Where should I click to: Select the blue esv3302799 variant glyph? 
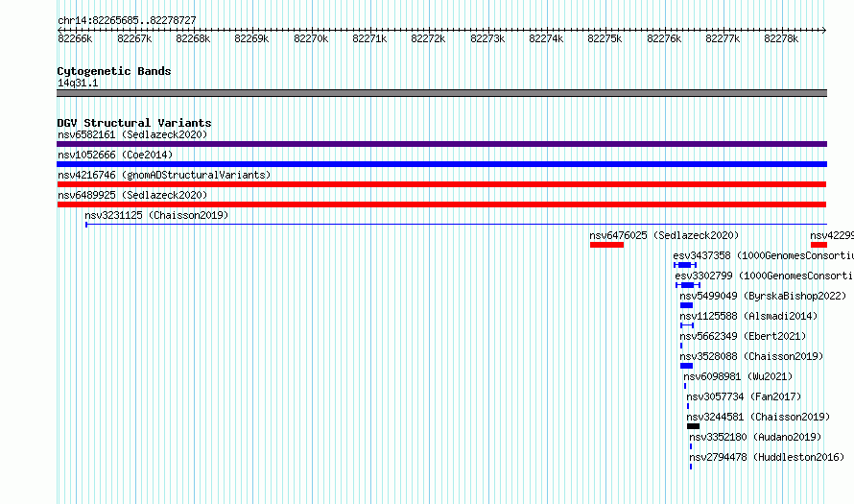[688, 285]
